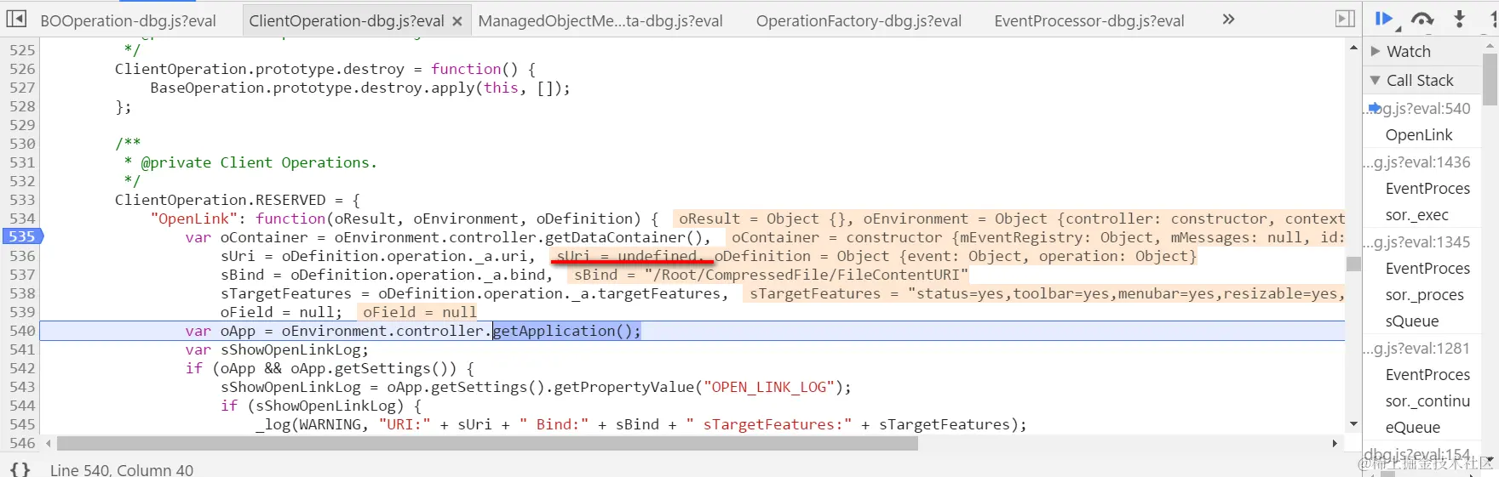Set a breakpoint on line 542
Screen dimensions: 1499x477
[x=22, y=368]
